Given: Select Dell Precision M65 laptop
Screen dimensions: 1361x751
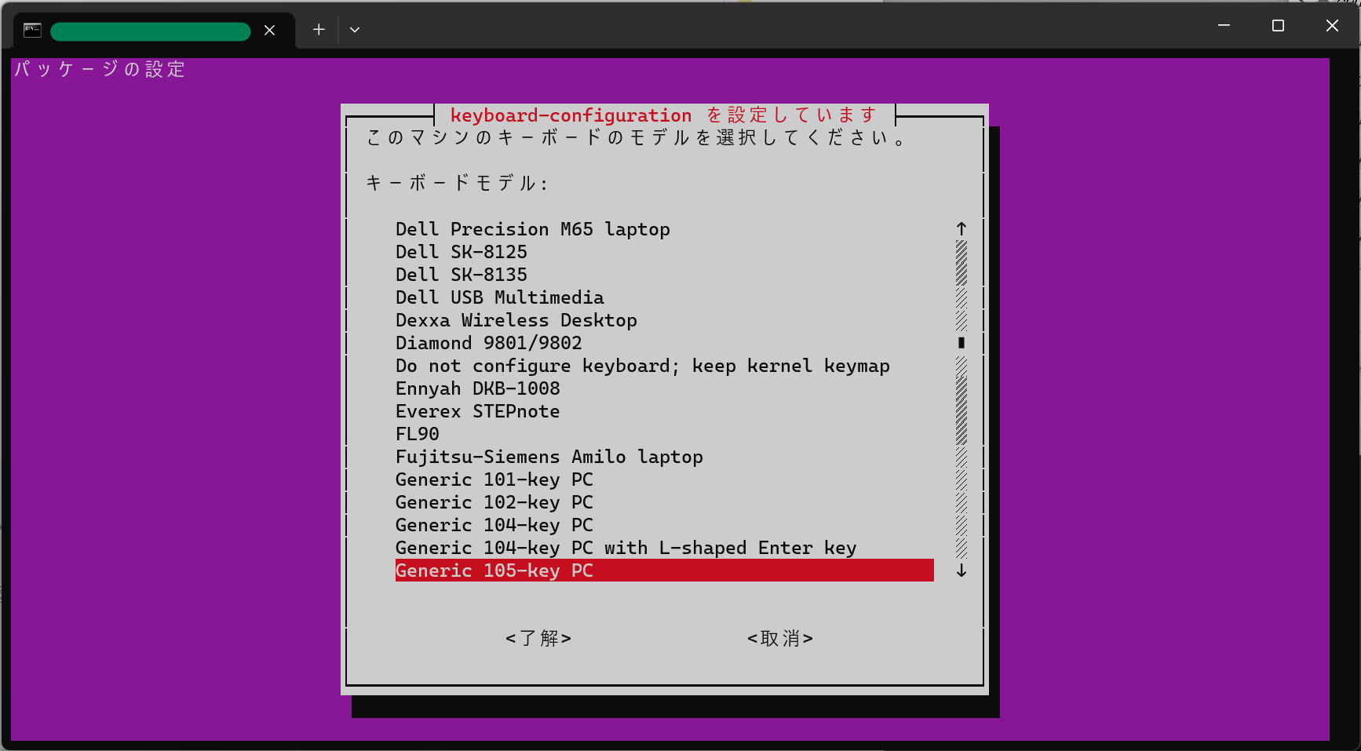Looking at the screenshot, I should point(532,229).
